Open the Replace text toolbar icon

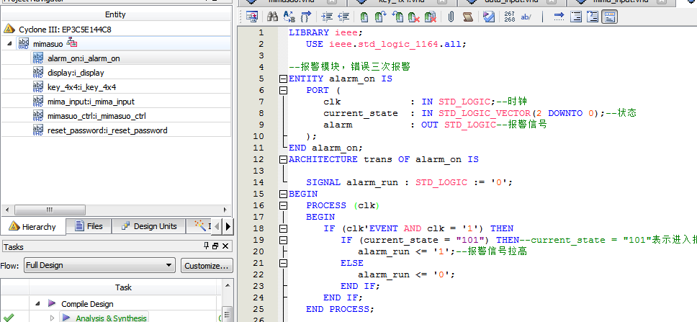(x=289, y=17)
